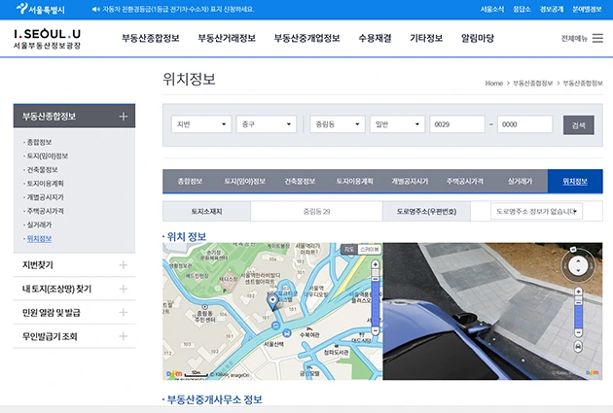Open sidebar link 종합정보
The width and height of the screenshot is (613, 413).
point(39,142)
